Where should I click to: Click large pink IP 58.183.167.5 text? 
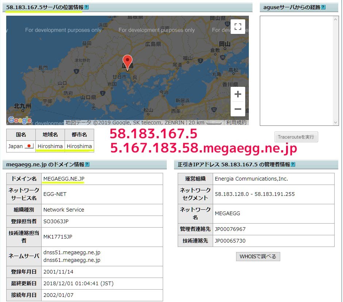coord(153,133)
